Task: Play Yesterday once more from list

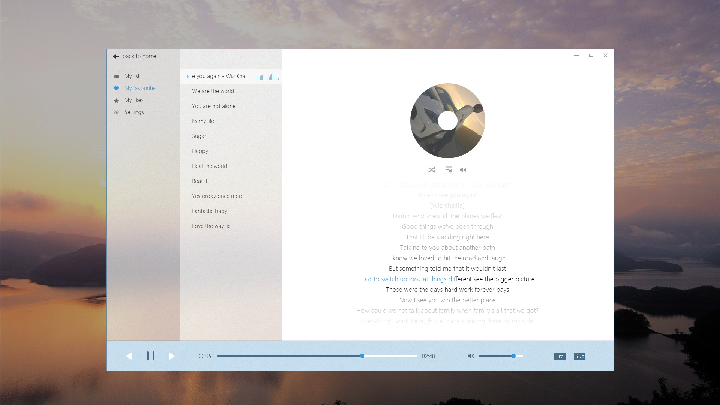Action: click(x=217, y=196)
